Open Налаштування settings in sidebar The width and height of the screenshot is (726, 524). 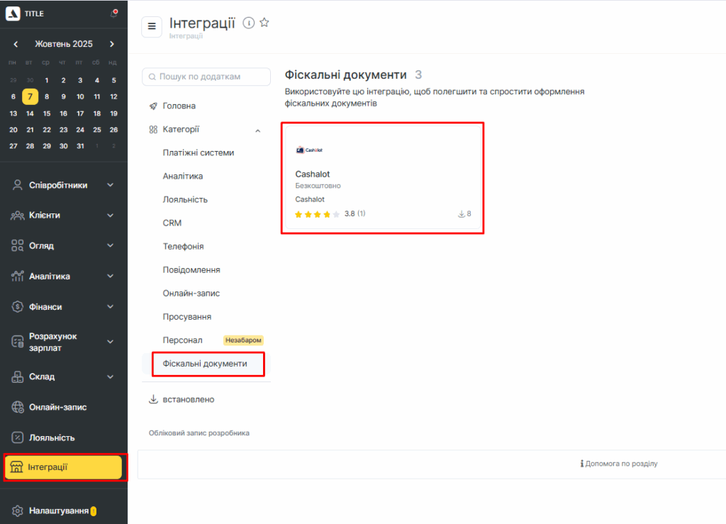point(58,511)
